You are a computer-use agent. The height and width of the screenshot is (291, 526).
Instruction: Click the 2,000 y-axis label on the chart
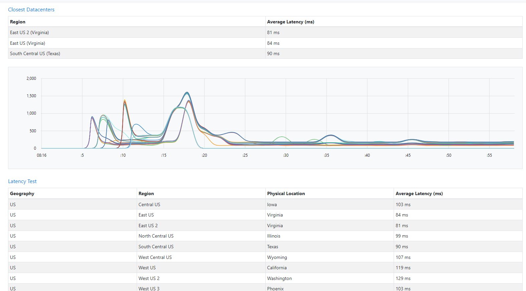coord(31,79)
